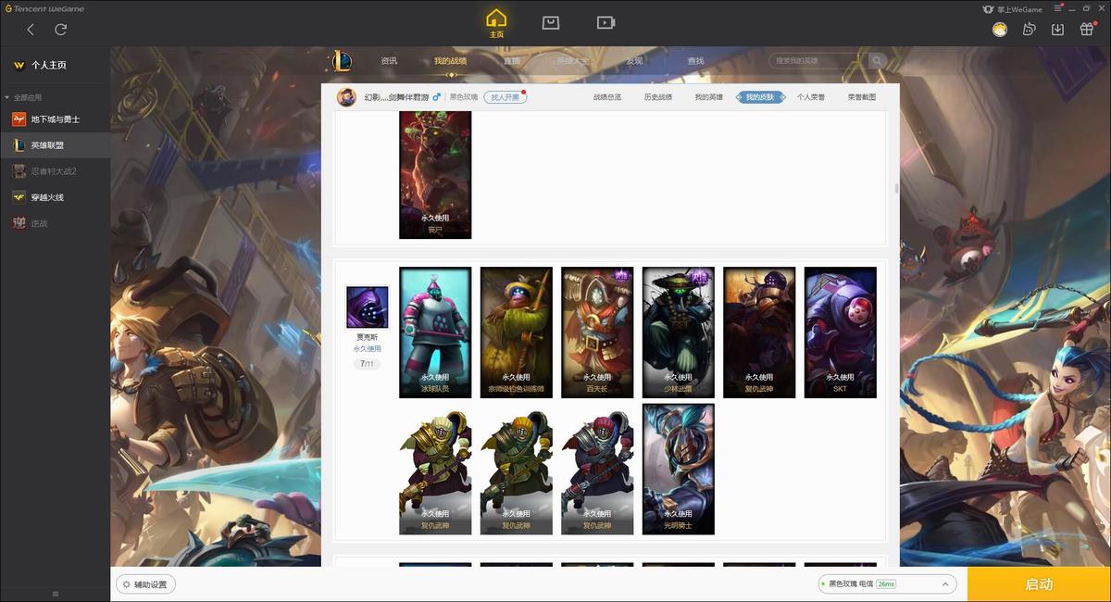The width and height of the screenshot is (1111, 602).
Task: Click the sidebar bottom collapse handle
Action: (55, 594)
